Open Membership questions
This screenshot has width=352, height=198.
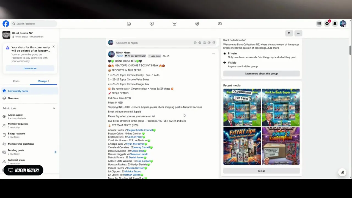tap(29, 144)
